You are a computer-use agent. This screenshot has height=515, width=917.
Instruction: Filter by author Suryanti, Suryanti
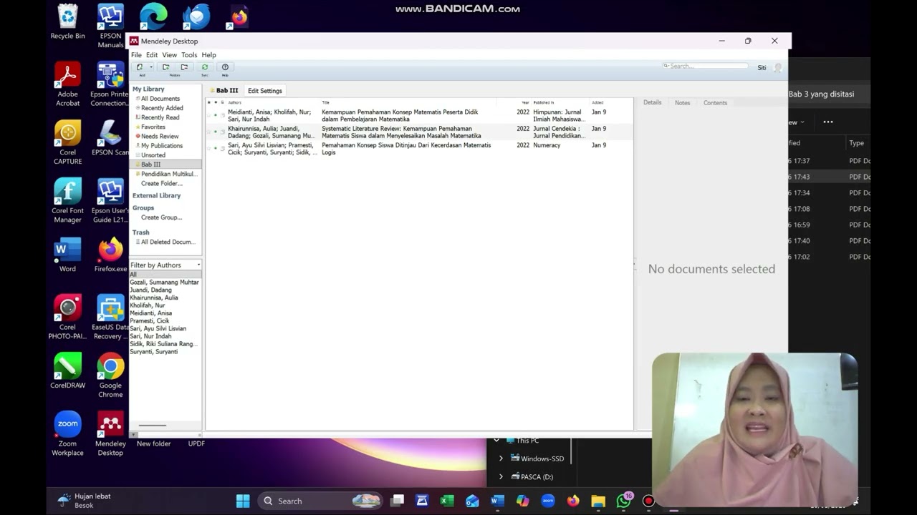(153, 352)
